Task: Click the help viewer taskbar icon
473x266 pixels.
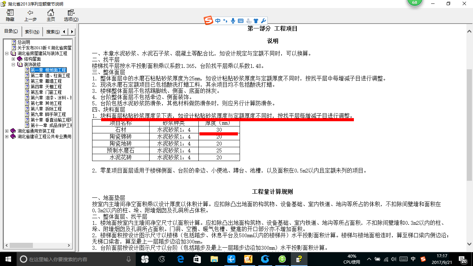Action: point(299,259)
